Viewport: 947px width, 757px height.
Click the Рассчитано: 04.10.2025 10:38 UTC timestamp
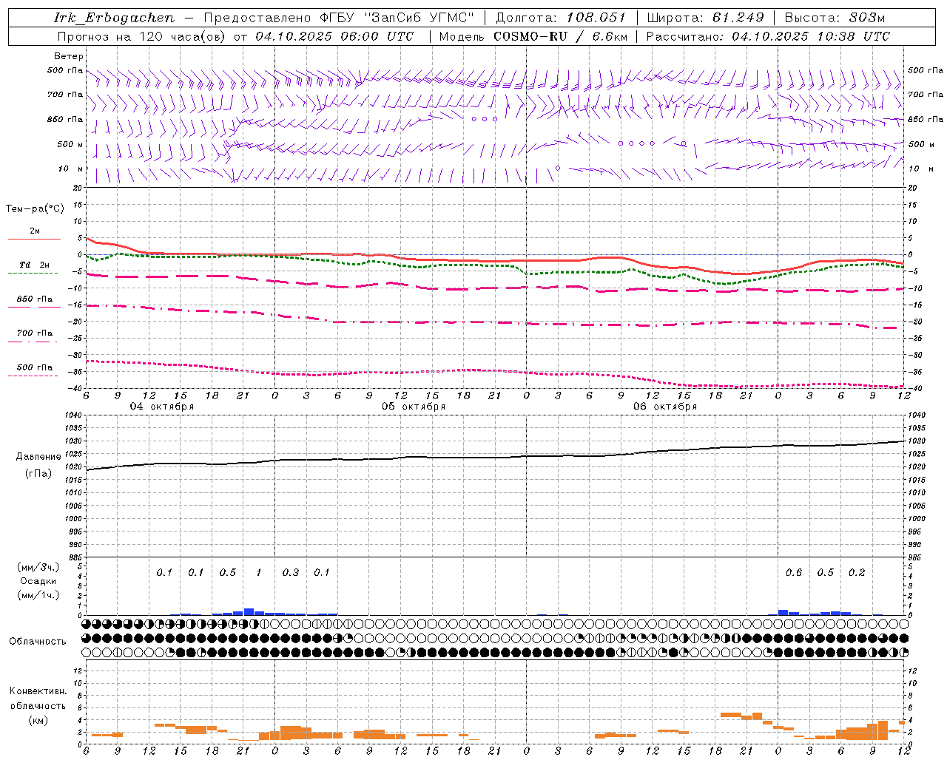pos(768,36)
